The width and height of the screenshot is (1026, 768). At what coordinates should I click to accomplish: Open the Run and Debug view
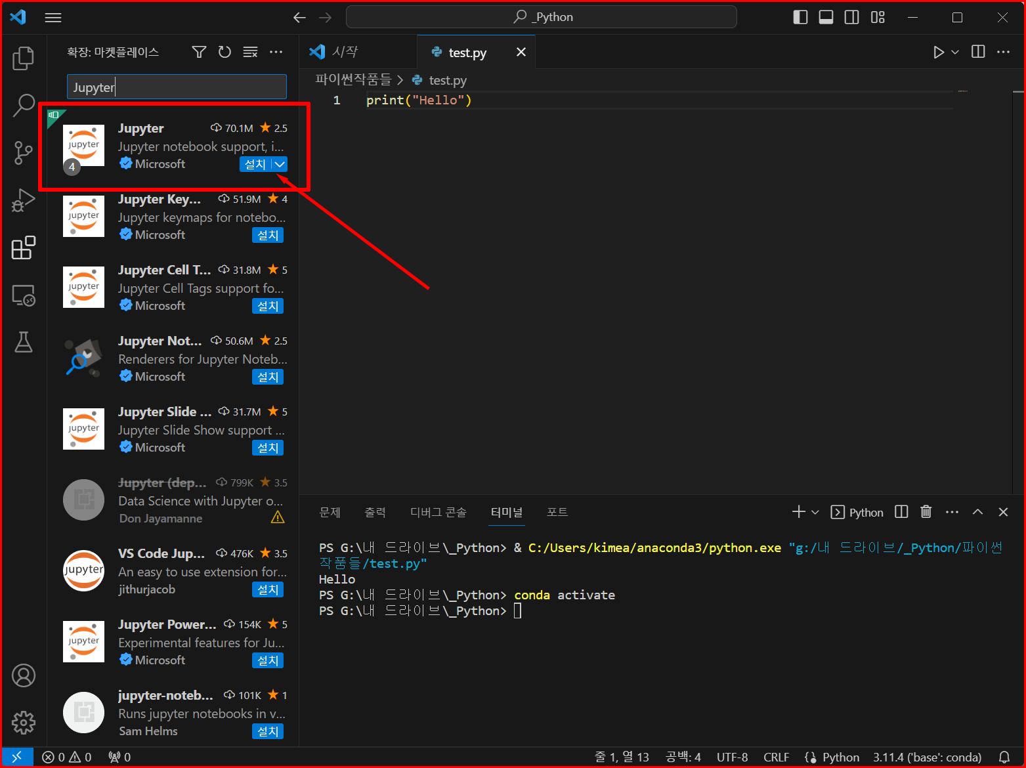(x=24, y=200)
